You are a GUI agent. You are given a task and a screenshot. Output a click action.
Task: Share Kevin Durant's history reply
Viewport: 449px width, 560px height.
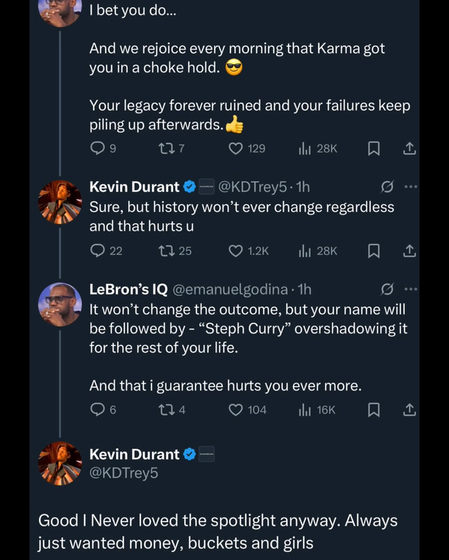point(410,251)
